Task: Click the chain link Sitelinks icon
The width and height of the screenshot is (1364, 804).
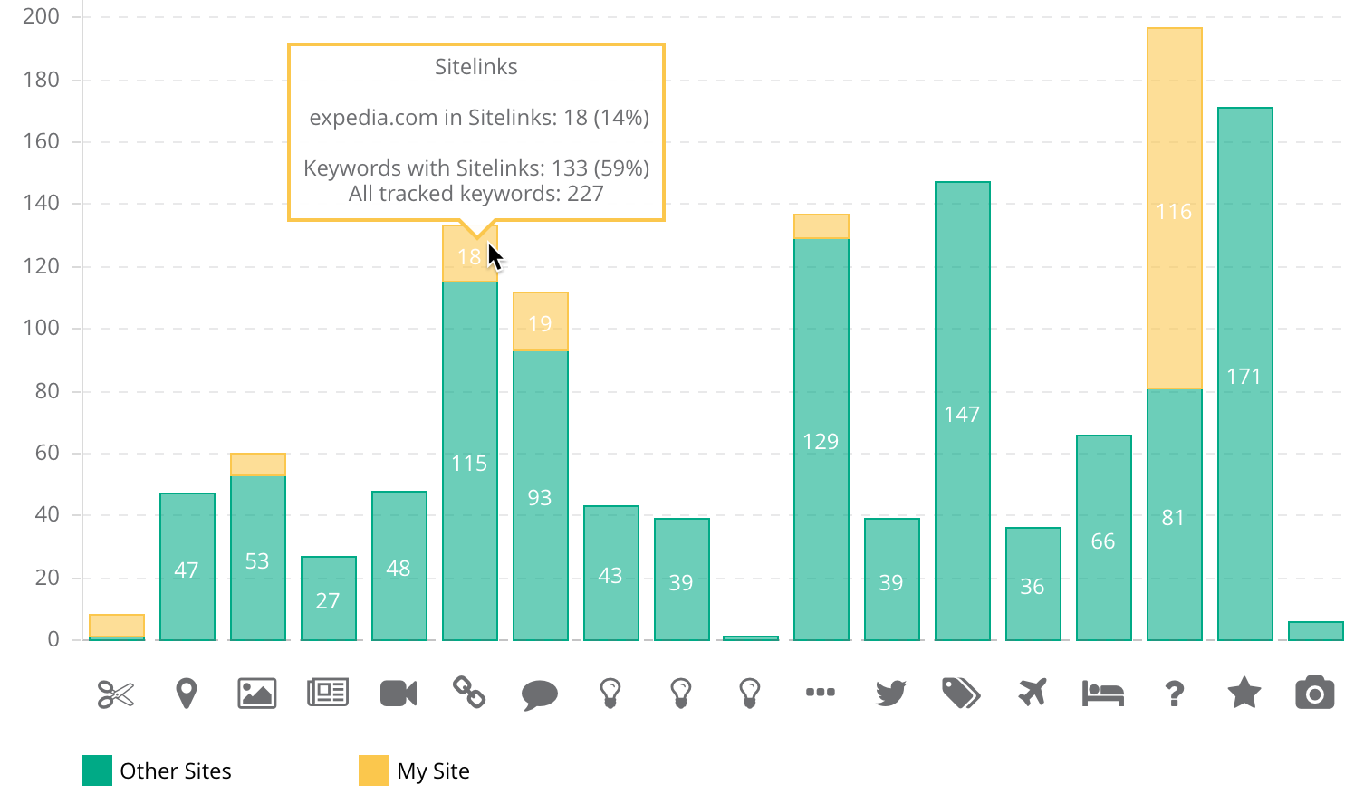Action: pyautogui.click(x=469, y=694)
